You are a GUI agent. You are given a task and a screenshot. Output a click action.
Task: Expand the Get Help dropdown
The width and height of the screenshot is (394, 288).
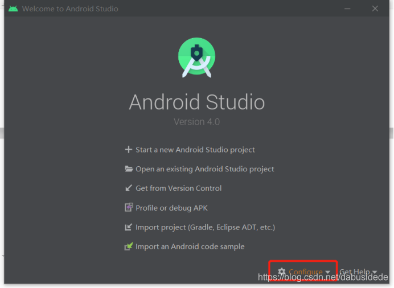(358, 271)
